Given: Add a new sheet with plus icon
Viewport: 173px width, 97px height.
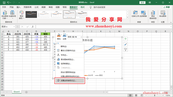Looking at the screenshot, I should 26,92.
